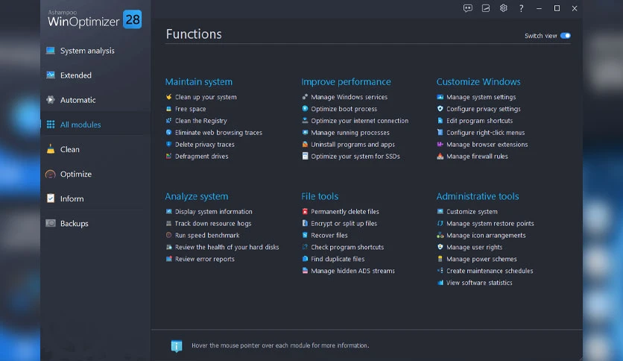The height and width of the screenshot is (361, 623).
Task: Click shield icon beside Configure privacy settings
Action: tap(440, 109)
